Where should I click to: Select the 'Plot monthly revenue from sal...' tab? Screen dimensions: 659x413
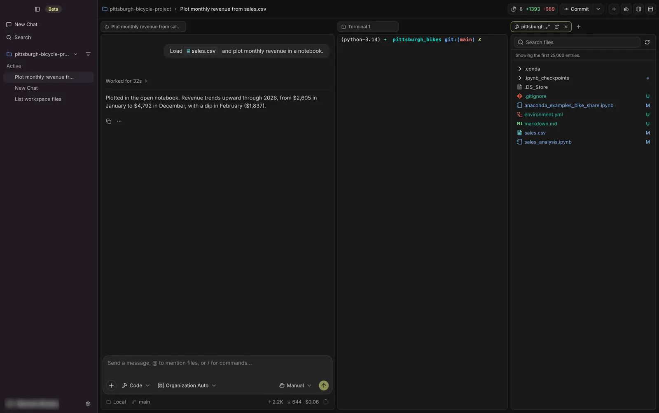tap(143, 27)
